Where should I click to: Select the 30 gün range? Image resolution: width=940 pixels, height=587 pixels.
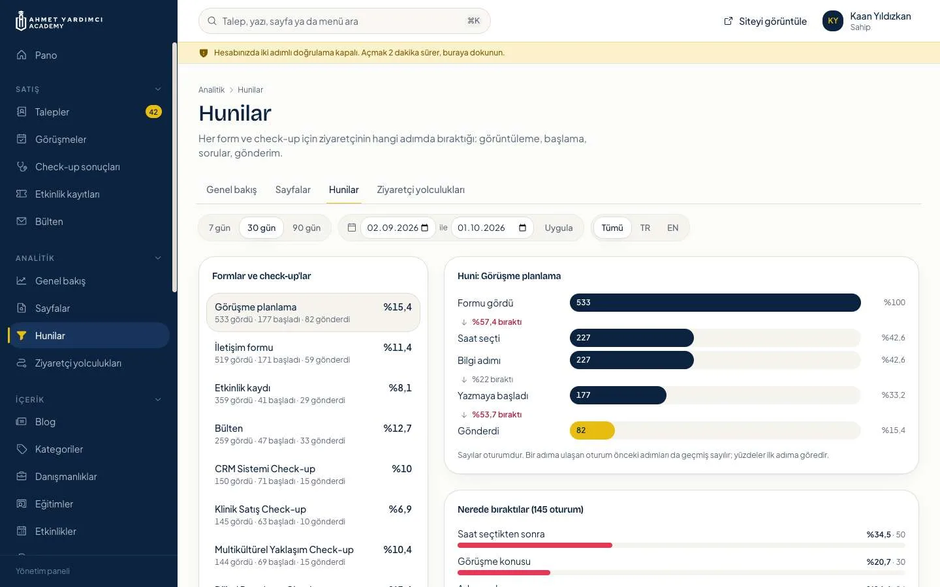(261, 228)
